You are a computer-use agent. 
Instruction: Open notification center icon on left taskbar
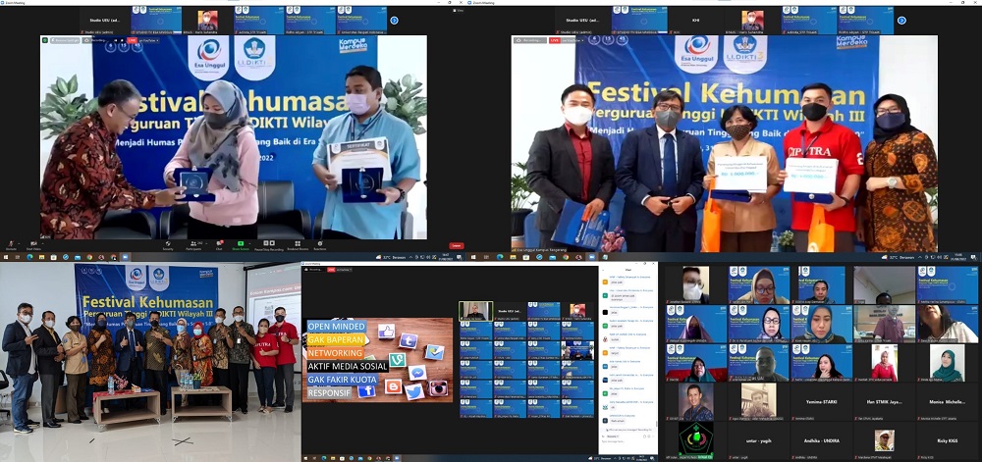click(459, 257)
